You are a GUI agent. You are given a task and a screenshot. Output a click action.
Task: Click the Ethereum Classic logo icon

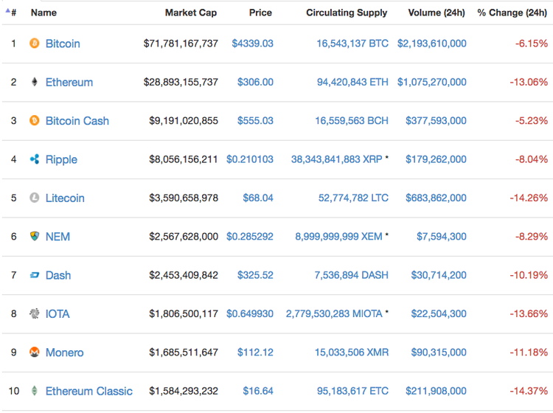pos(34,391)
